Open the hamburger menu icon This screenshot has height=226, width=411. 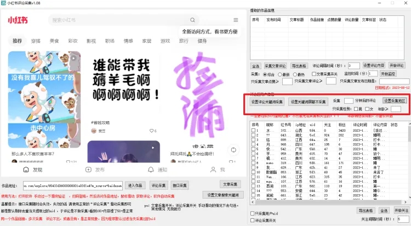(236, 20)
